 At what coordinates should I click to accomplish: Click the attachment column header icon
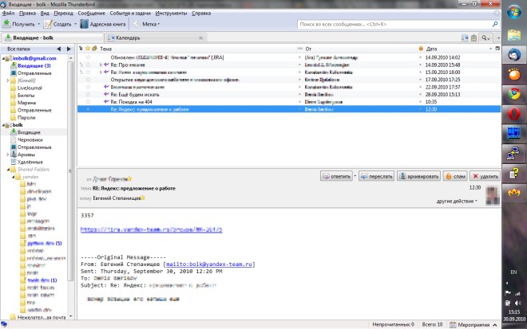click(x=95, y=49)
